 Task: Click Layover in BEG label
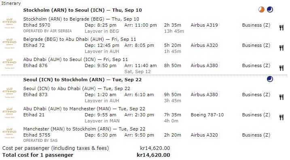tap(102, 31)
